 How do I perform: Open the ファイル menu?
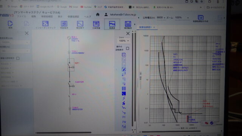click(22, 17)
